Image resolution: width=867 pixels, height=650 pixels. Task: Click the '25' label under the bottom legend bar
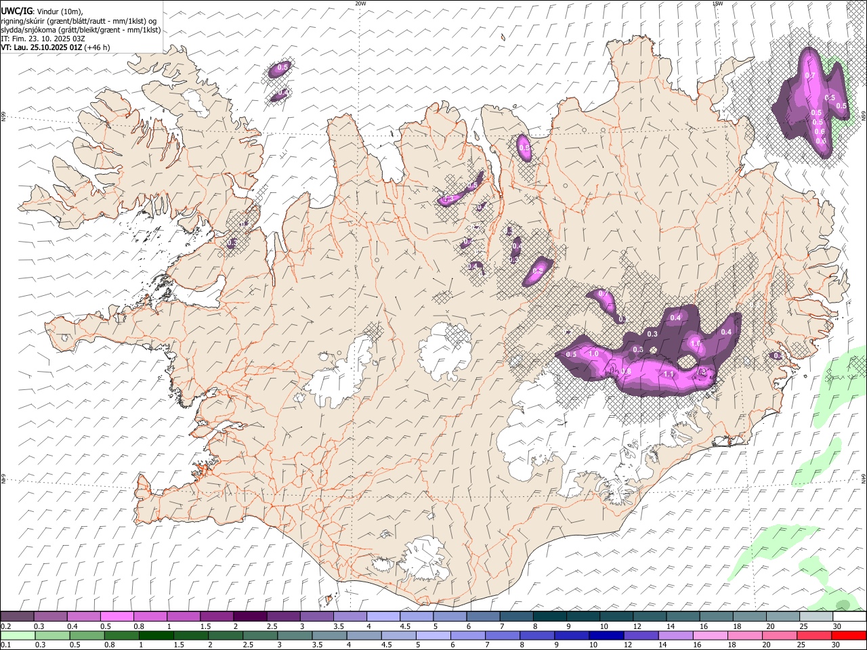tap(801, 645)
